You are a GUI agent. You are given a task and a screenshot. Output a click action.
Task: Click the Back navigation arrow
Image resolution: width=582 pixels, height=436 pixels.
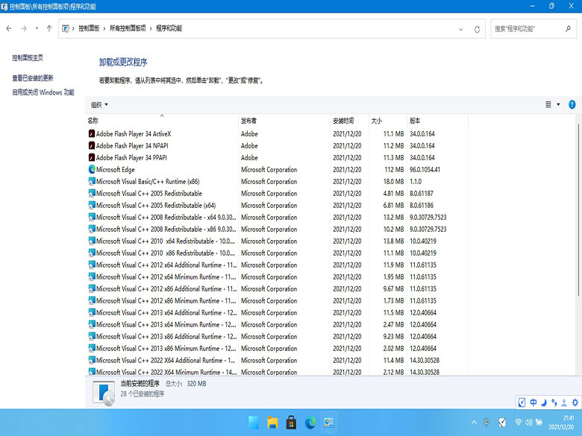click(9, 28)
